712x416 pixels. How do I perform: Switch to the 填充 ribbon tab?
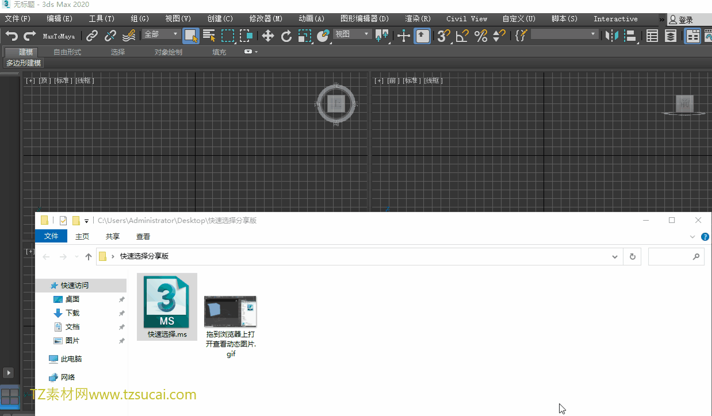pyautogui.click(x=219, y=52)
